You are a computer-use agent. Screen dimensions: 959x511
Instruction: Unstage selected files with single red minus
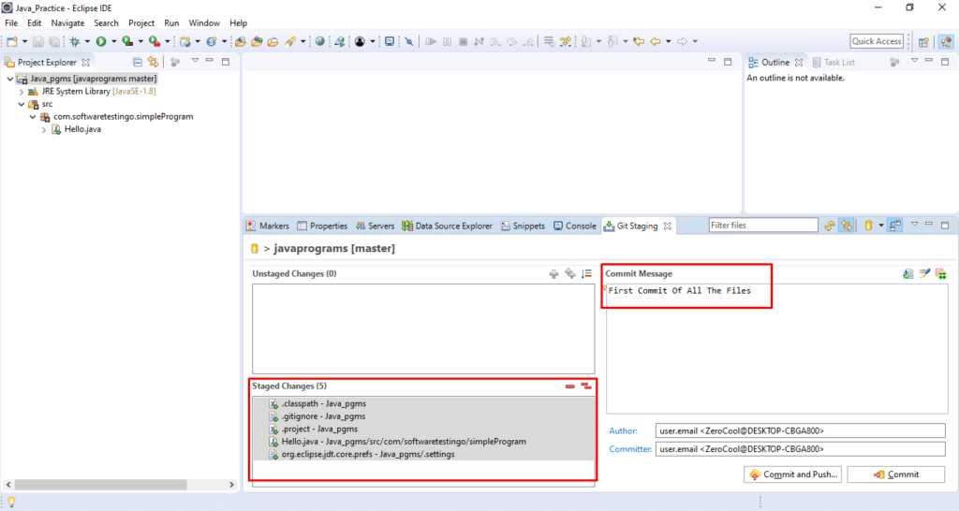570,387
